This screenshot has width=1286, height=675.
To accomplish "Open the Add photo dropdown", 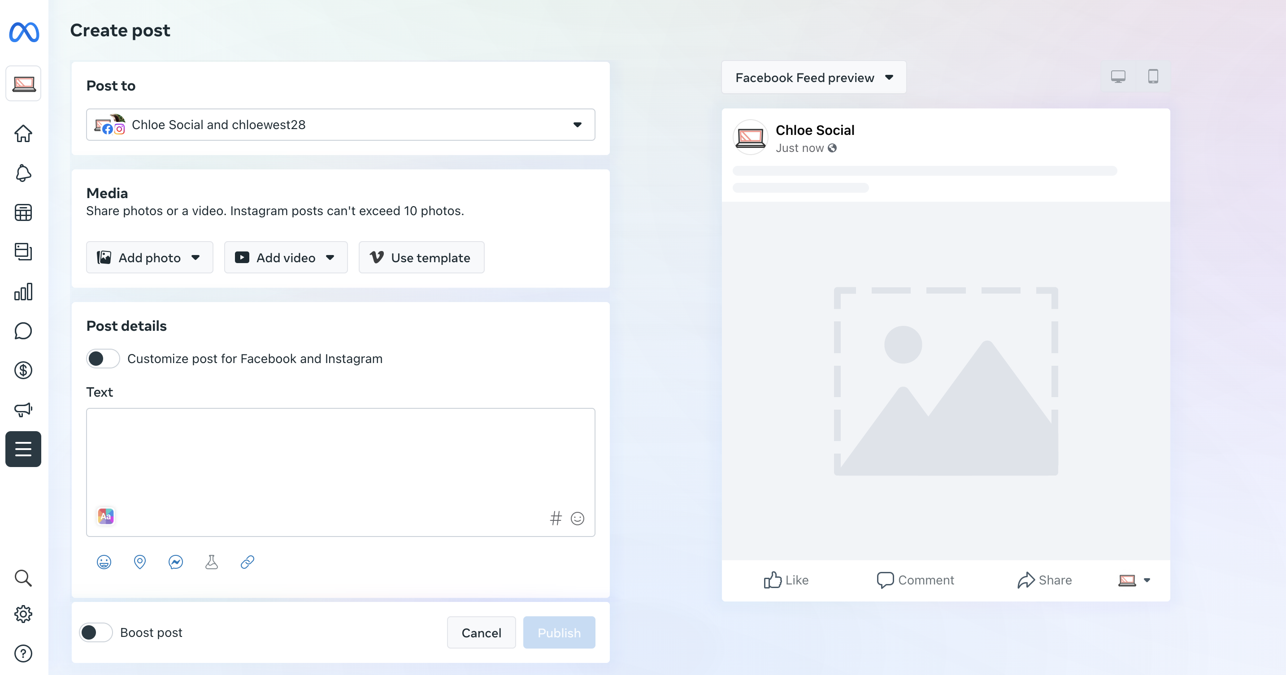I will pos(149,257).
